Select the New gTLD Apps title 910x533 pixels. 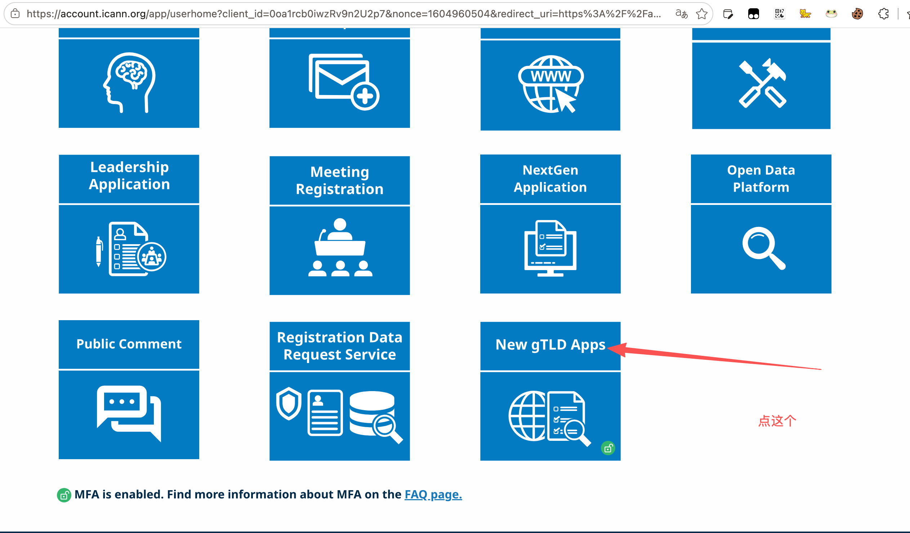[550, 346]
